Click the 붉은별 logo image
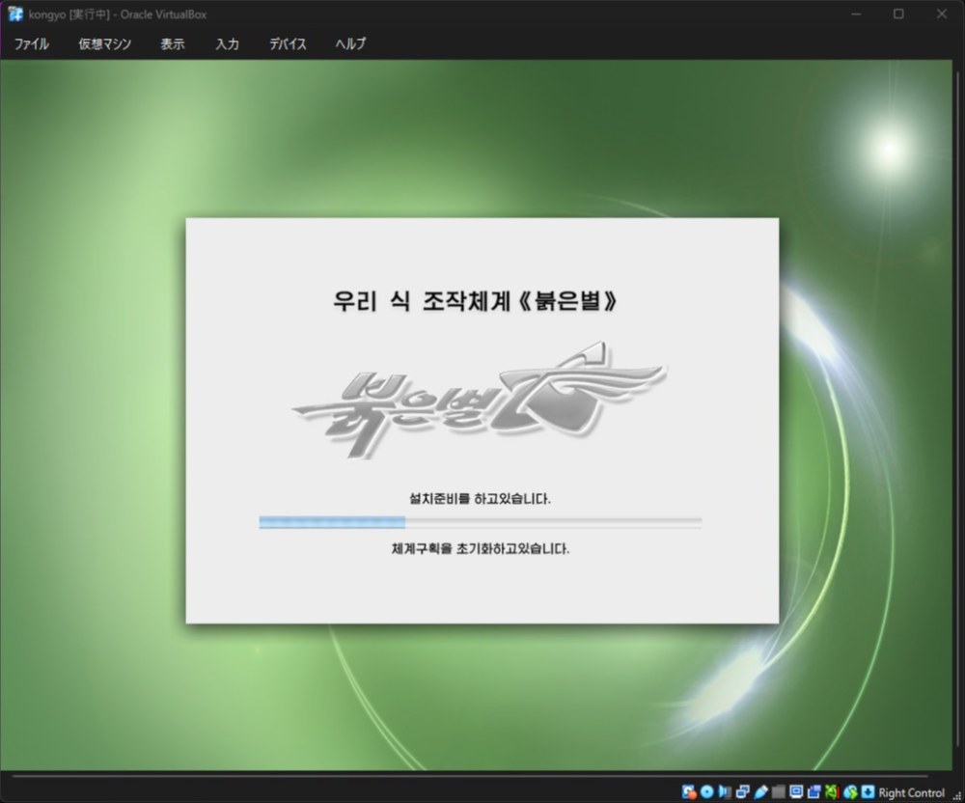The image size is (965, 803). click(479, 400)
